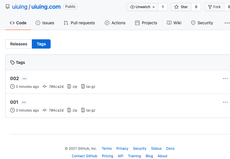Open the Status footer link

[156, 149]
